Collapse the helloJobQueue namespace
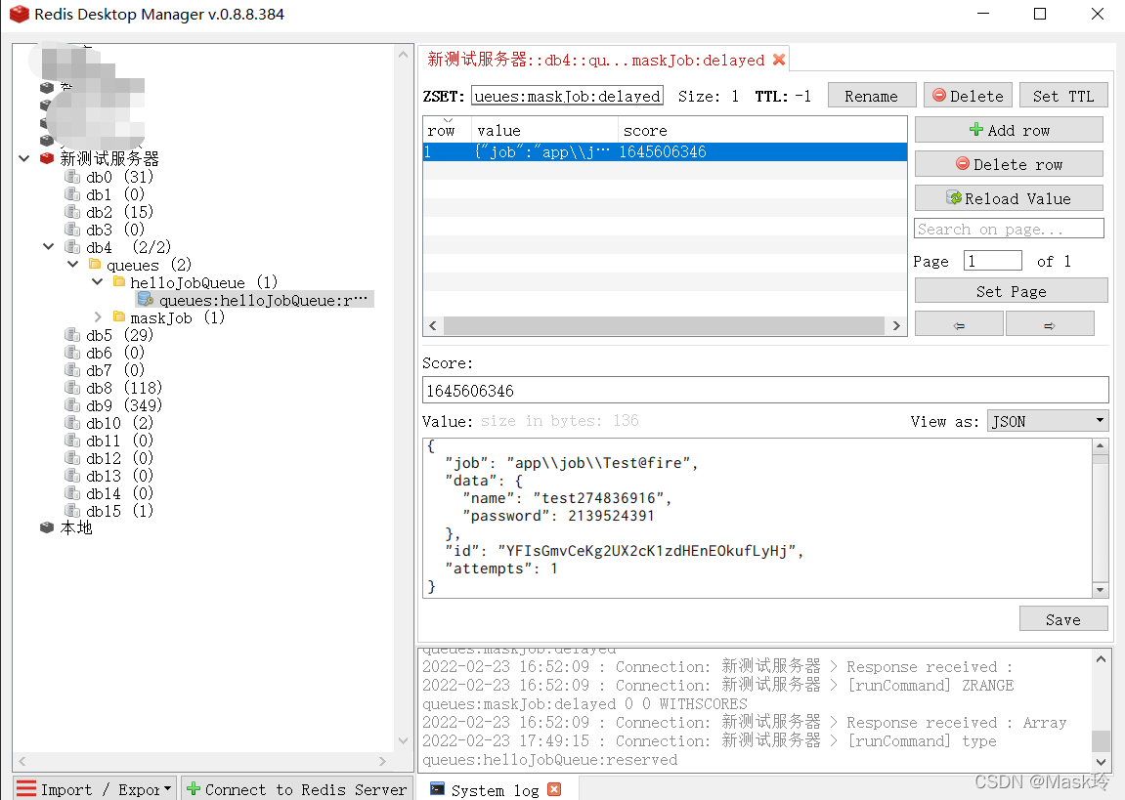 click(x=97, y=281)
